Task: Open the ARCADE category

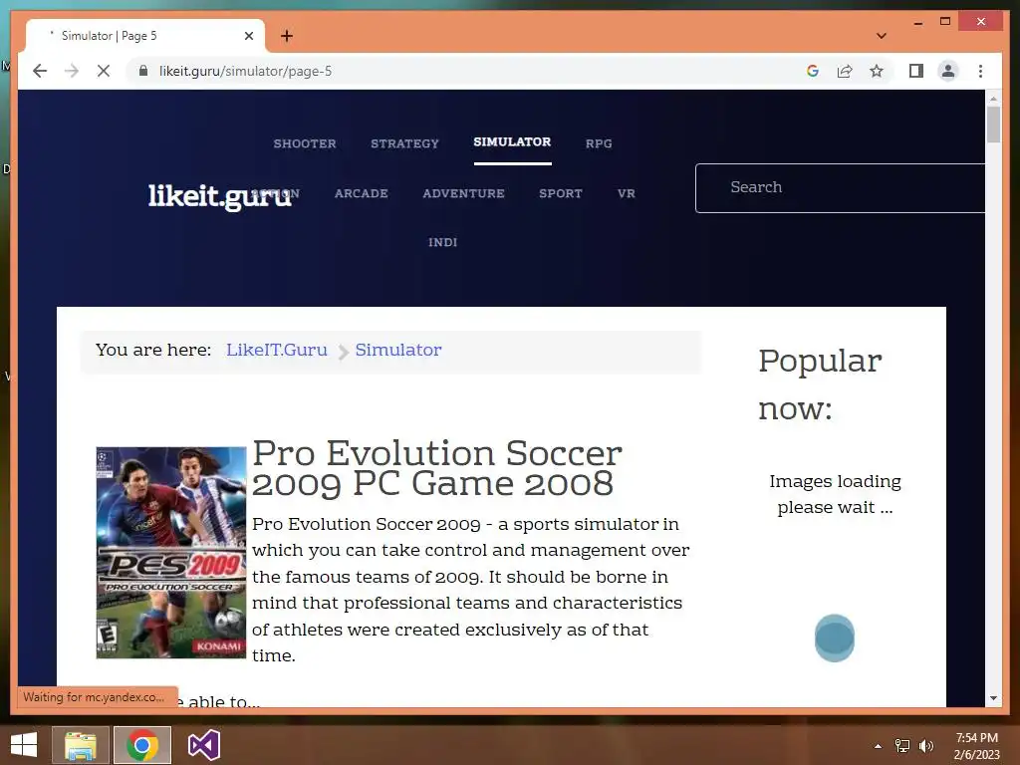Action: 361,193
